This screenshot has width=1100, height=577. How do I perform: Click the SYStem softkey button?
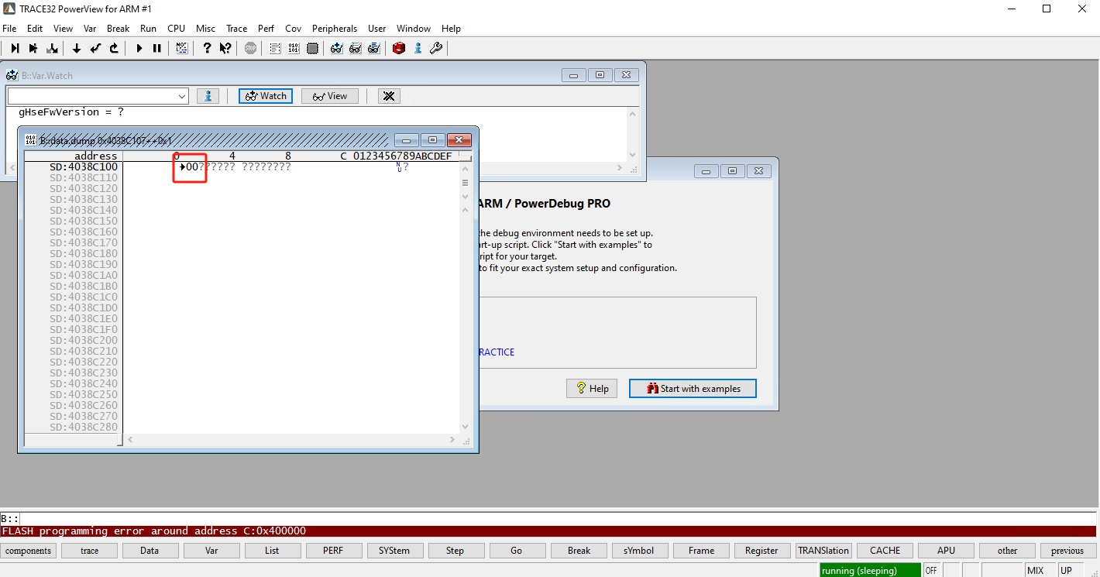click(x=394, y=551)
